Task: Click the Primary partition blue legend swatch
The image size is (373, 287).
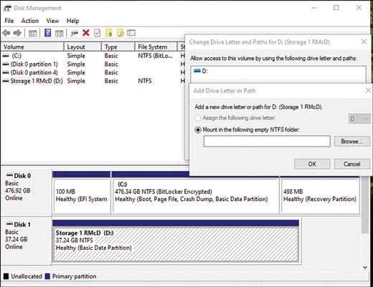Action: [x=47, y=276]
